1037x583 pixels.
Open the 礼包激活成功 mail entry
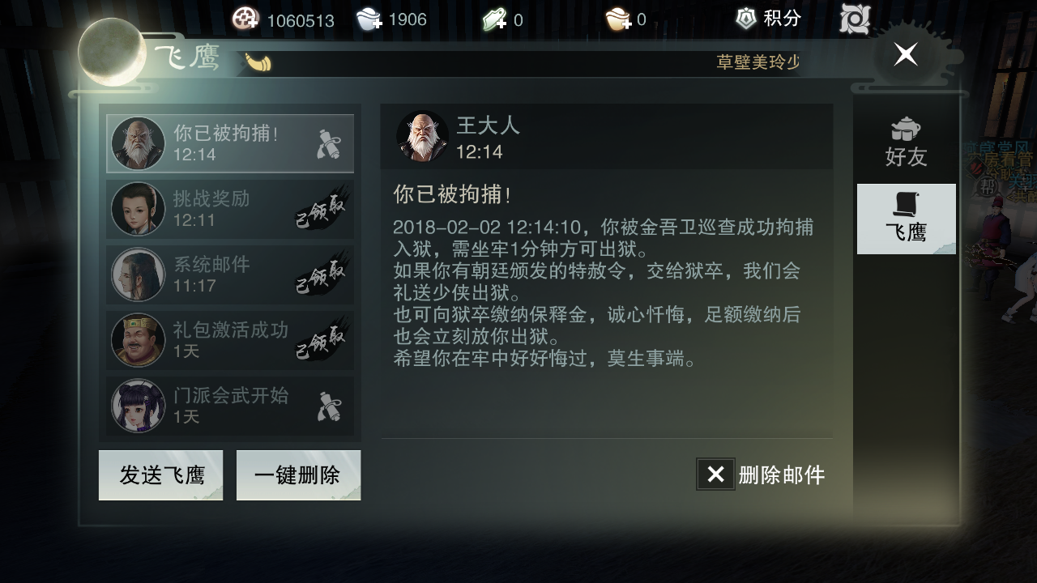coord(230,340)
